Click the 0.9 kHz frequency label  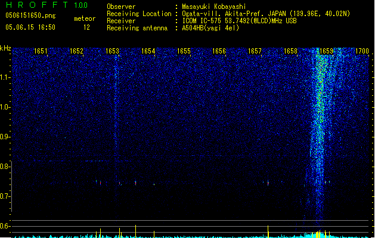(x=5, y=137)
